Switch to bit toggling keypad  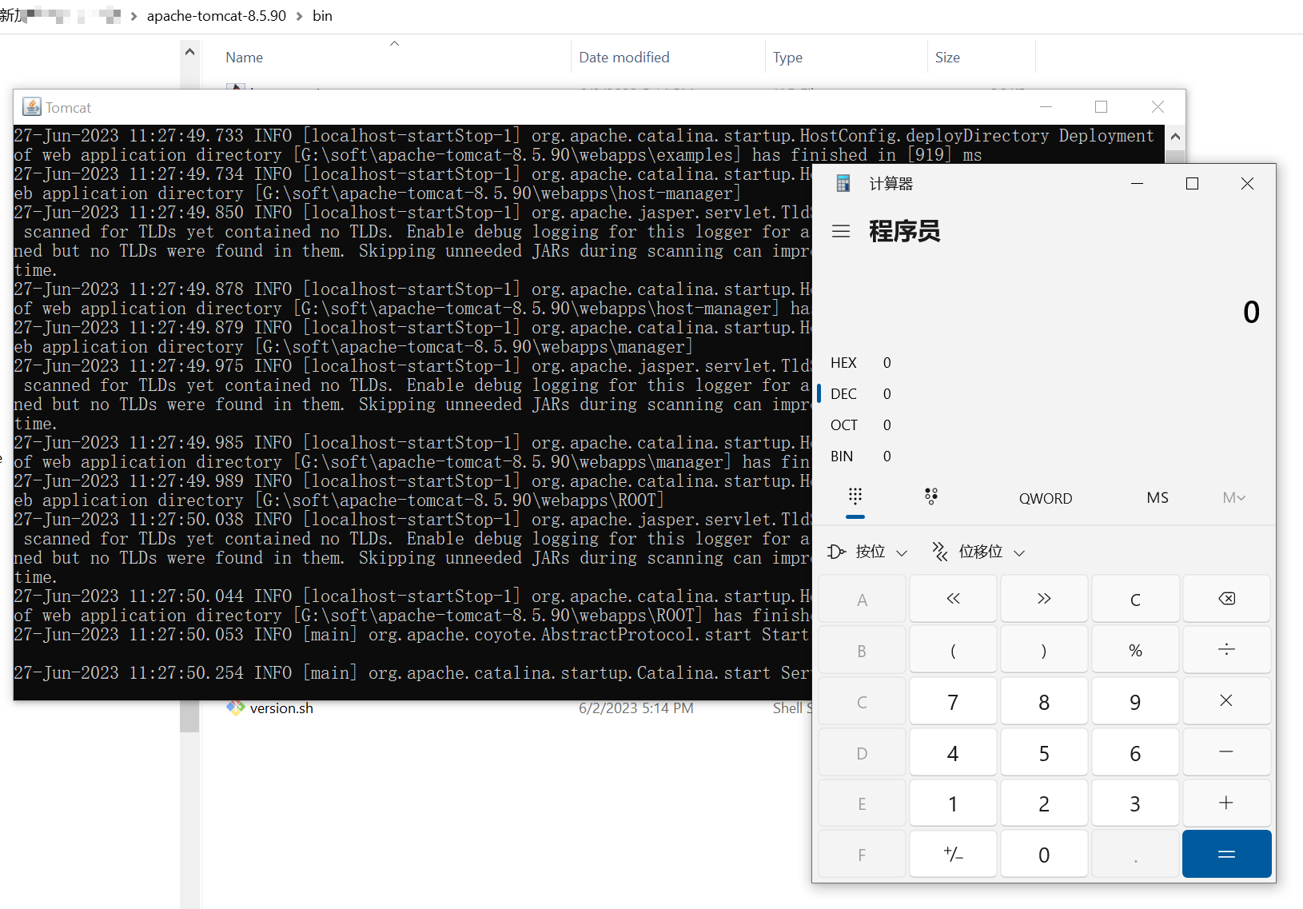(930, 497)
